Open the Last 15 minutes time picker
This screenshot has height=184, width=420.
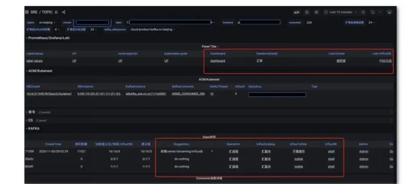tap(340, 12)
